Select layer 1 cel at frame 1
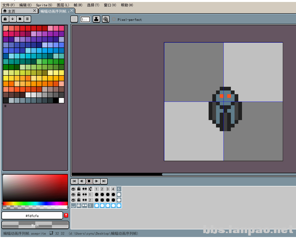This screenshot has height=238, width=296. [x=97, y=195]
